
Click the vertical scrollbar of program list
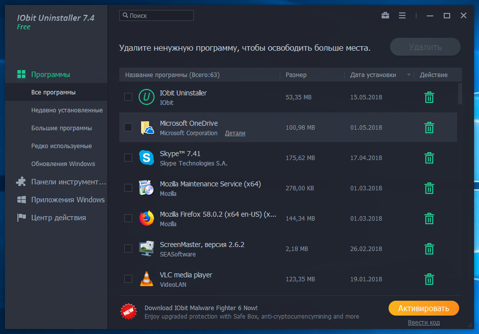[460, 94]
